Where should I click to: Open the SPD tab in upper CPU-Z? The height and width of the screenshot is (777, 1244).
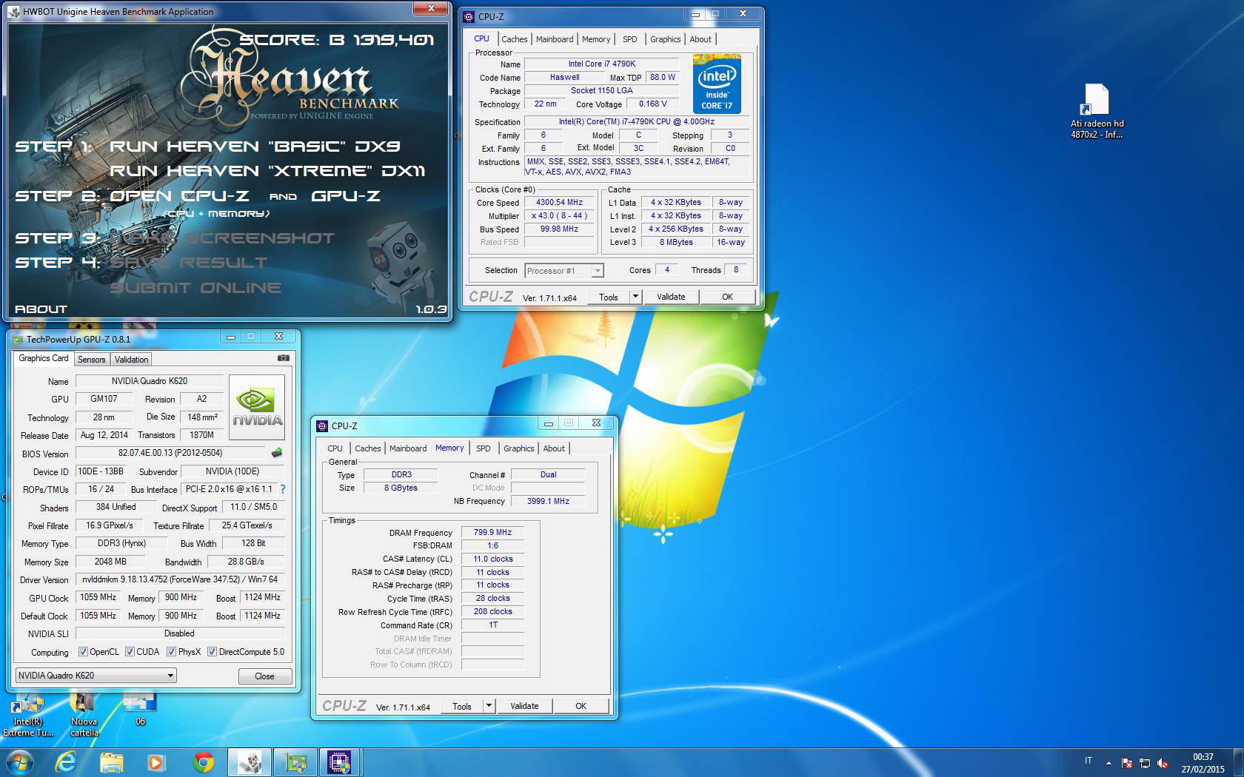[630, 39]
